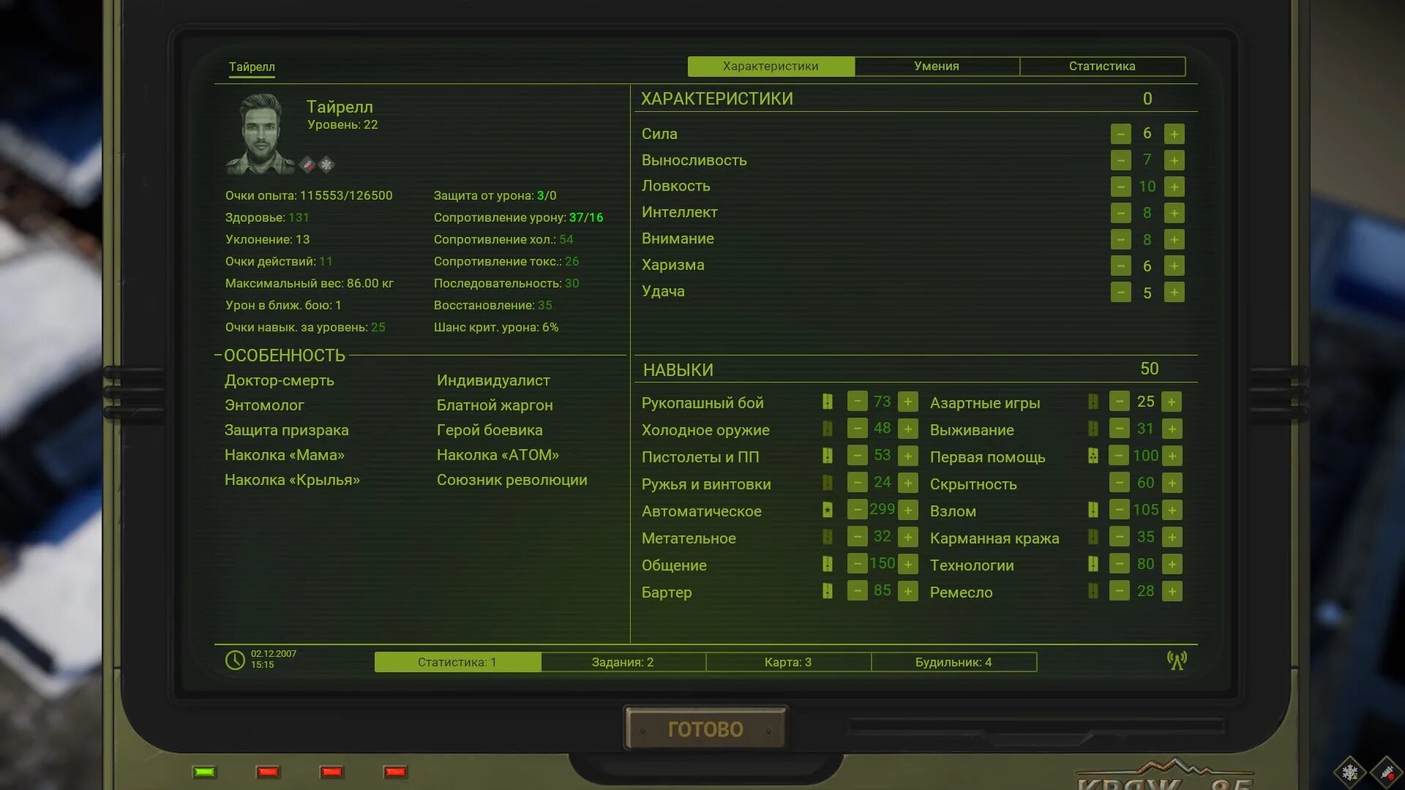
Task: Add points to Бартер skill
Action: pos(907,591)
